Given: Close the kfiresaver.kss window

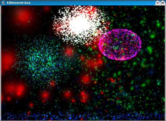Looking at the screenshot, I should (162, 3).
